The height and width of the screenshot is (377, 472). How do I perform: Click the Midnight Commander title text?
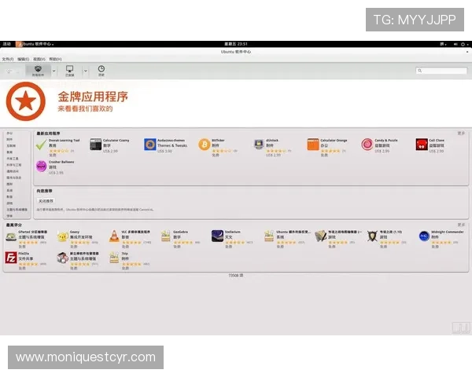pyautogui.click(x=448, y=232)
